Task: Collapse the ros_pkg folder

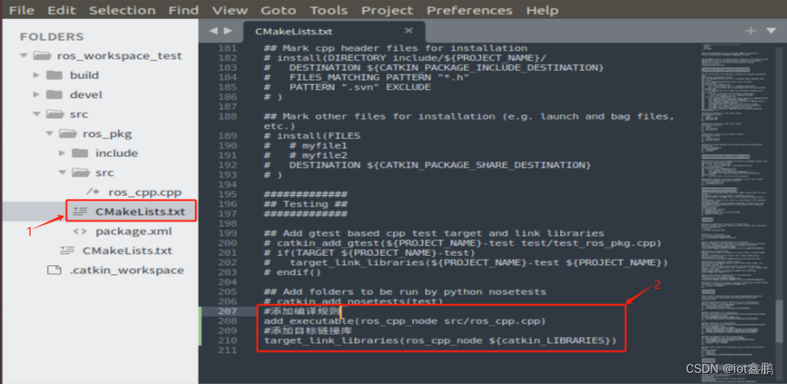Action: pyautogui.click(x=50, y=134)
